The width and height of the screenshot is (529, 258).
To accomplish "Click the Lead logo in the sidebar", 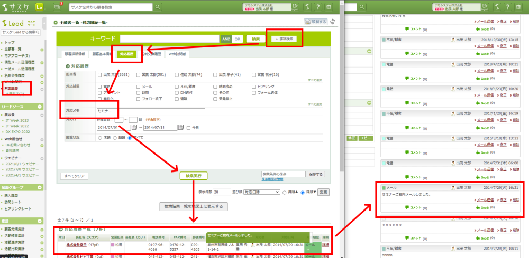I will point(13,24).
